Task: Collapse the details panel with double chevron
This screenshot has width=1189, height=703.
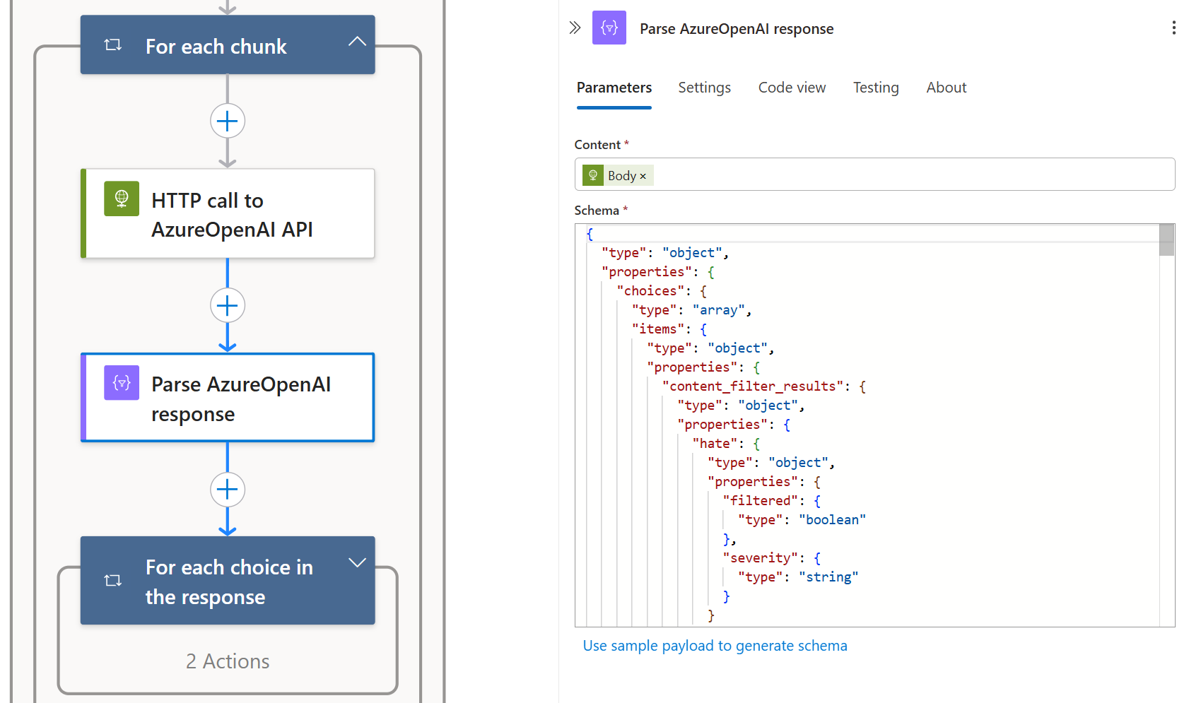Action: click(575, 28)
